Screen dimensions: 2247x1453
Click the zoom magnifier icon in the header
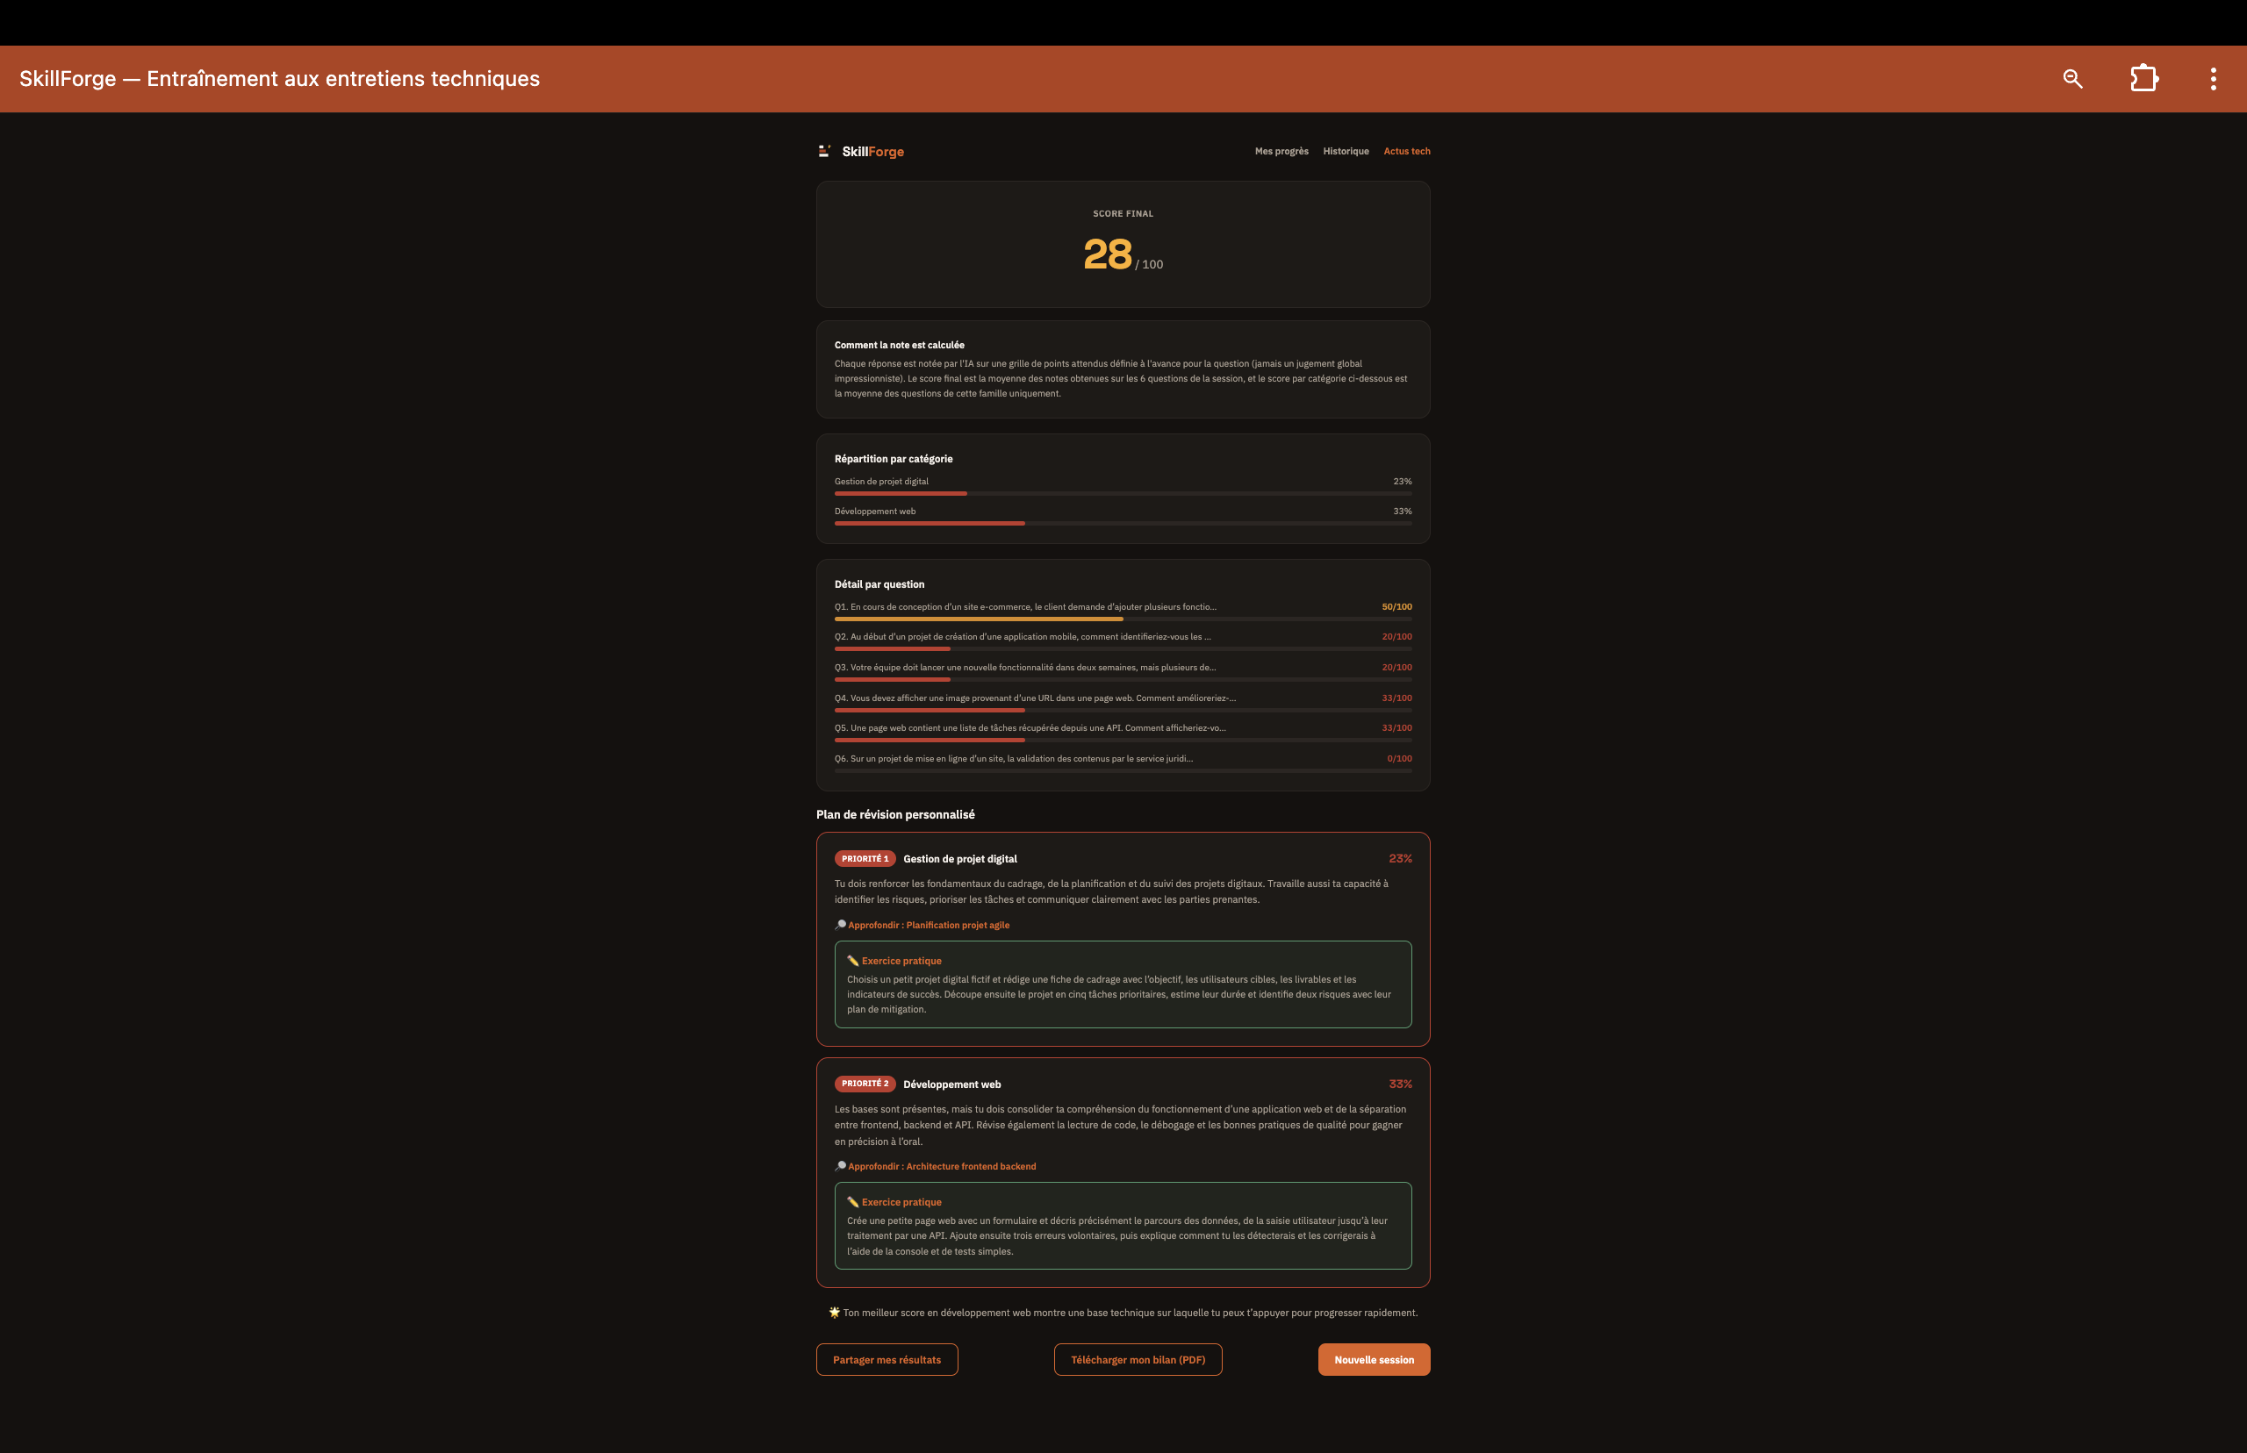[x=2072, y=78]
